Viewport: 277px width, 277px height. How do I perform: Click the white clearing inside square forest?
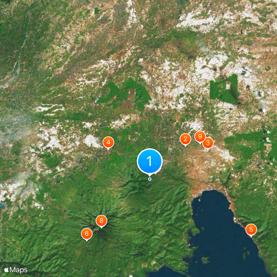coord(228,85)
